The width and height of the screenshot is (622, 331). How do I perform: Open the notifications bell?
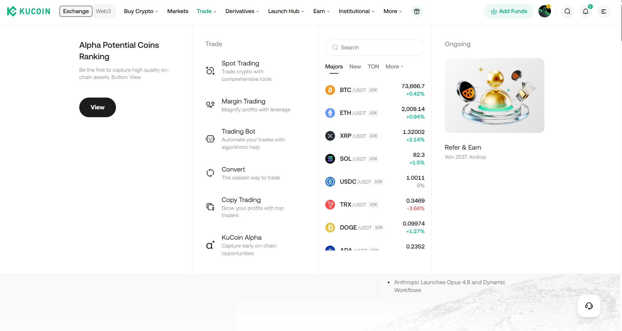(x=586, y=11)
